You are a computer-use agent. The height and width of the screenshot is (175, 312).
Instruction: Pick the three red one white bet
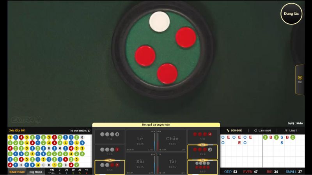coord(202,152)
